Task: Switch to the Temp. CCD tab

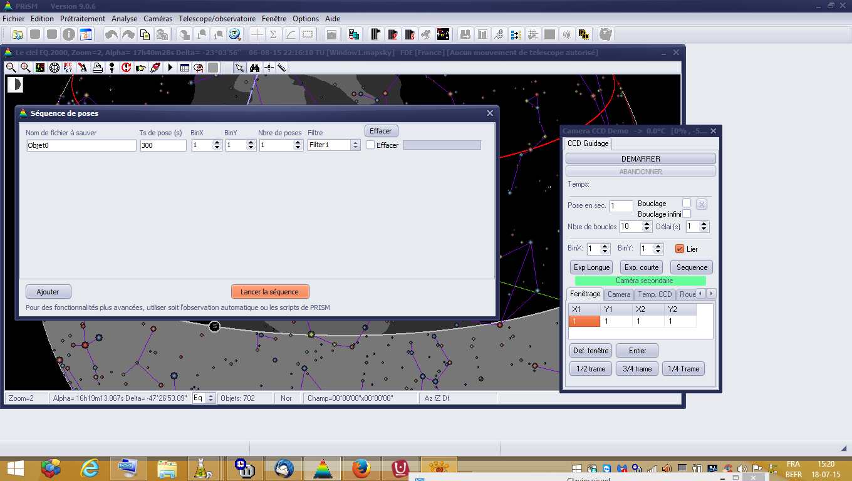Action: 655,294
